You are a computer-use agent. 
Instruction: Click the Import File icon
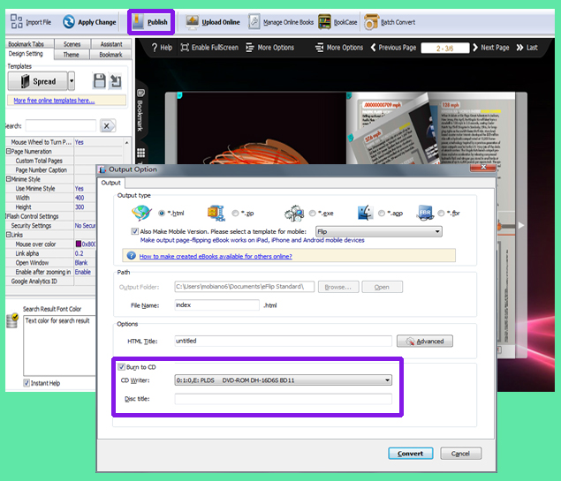pos(17,21)
